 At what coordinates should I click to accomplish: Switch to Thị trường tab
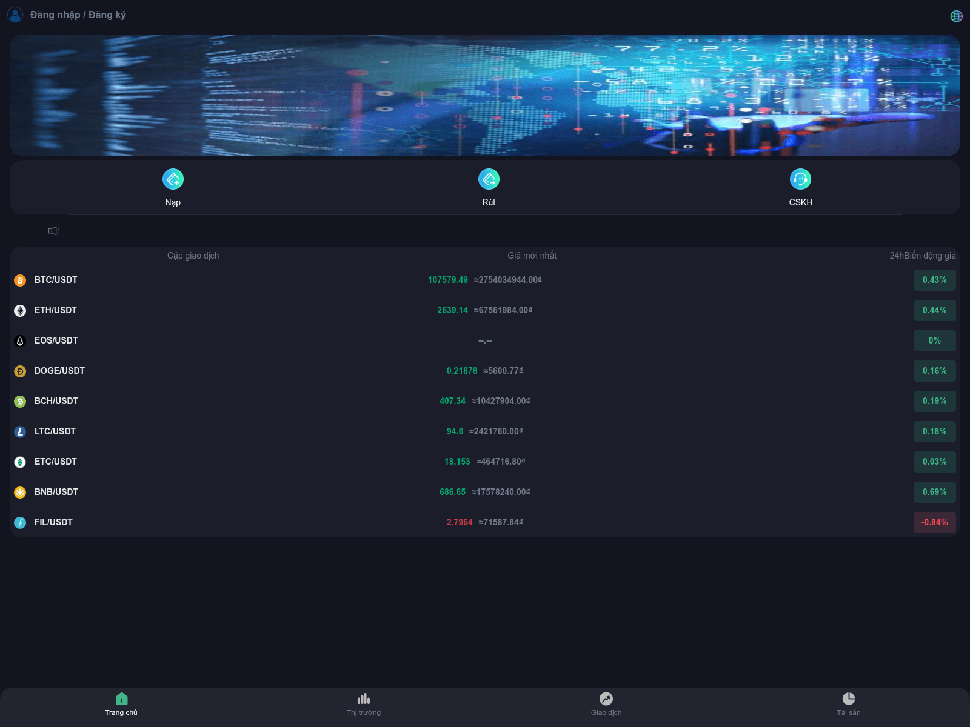tap(364, 704)
